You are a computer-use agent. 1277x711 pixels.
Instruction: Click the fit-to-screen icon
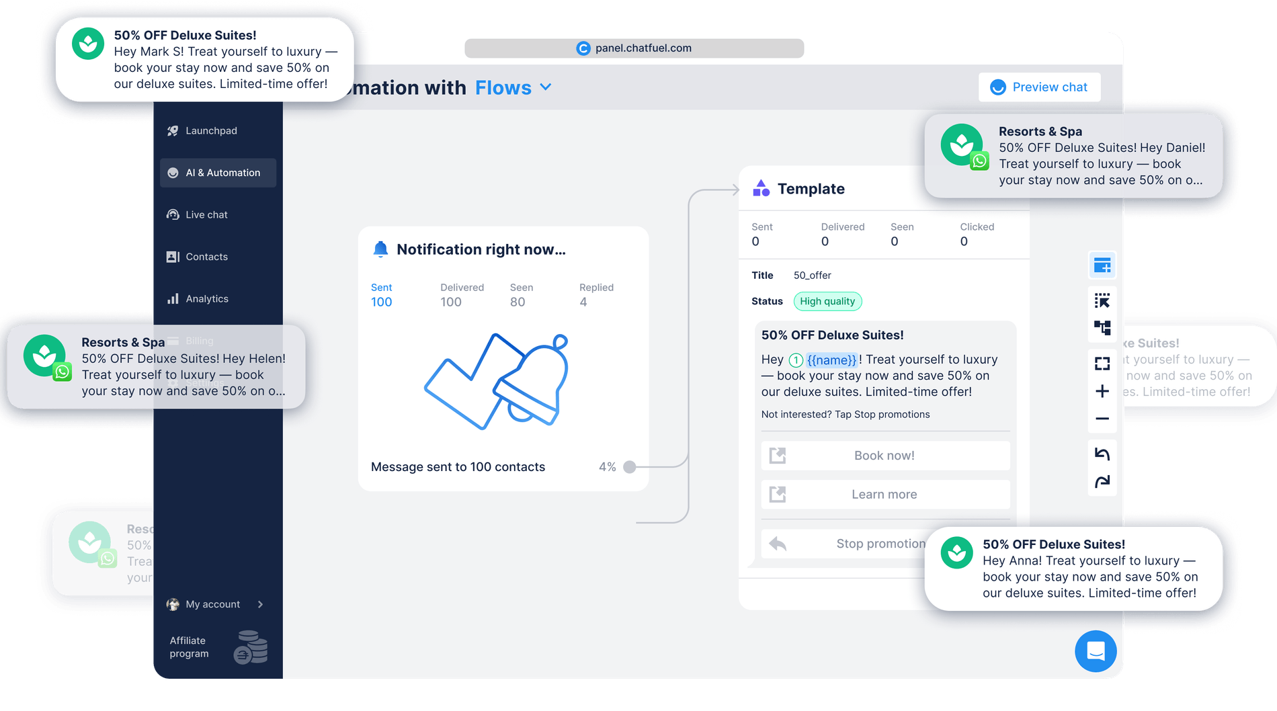pos(1102,364)
